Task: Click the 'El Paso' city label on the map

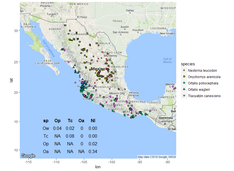Action: [82, 17]
